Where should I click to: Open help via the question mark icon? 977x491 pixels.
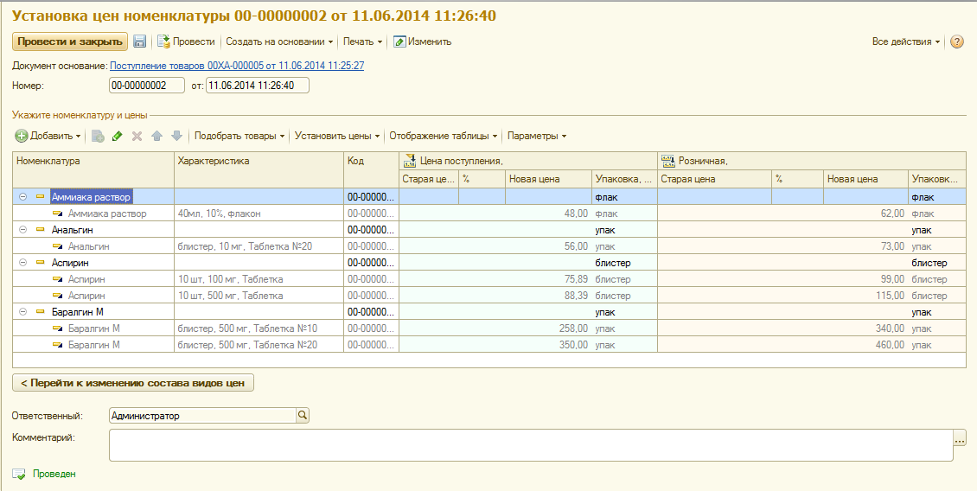pyautogui.click(x=956, y=41)
